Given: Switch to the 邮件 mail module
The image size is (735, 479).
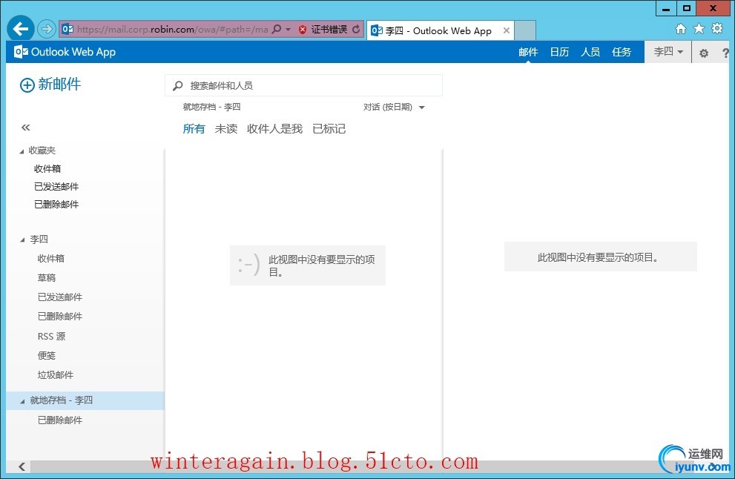Looking at the screenshot, I should (528, 52).
